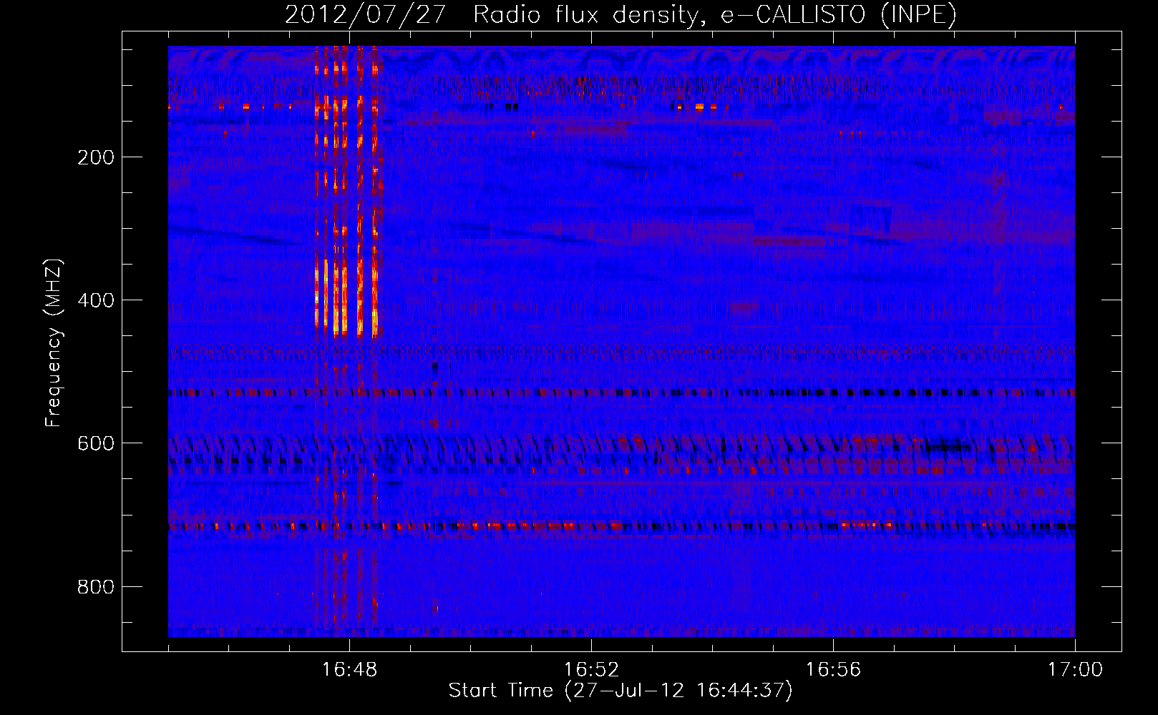The image size is (1158, 715).
Task: Select the Frequency (MHZ) axis label
Action: [53, 342]
